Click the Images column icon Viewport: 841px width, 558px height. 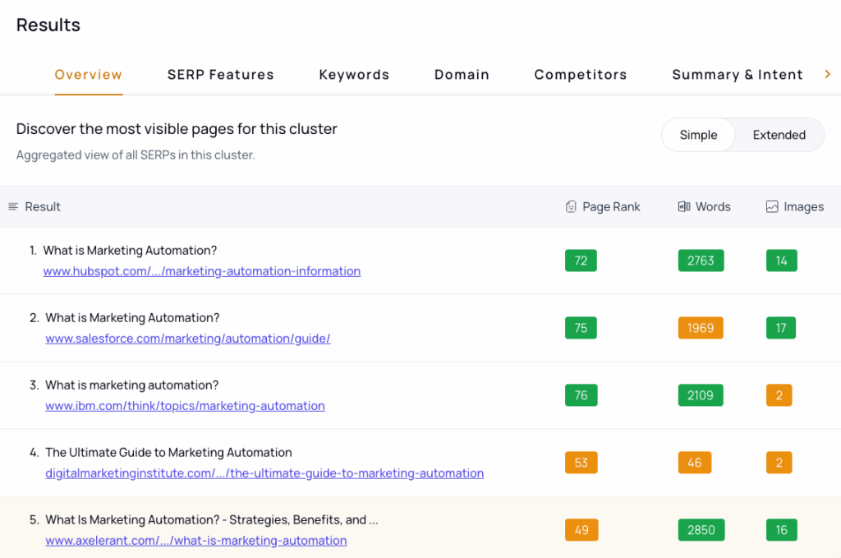(x=772, y=207)
